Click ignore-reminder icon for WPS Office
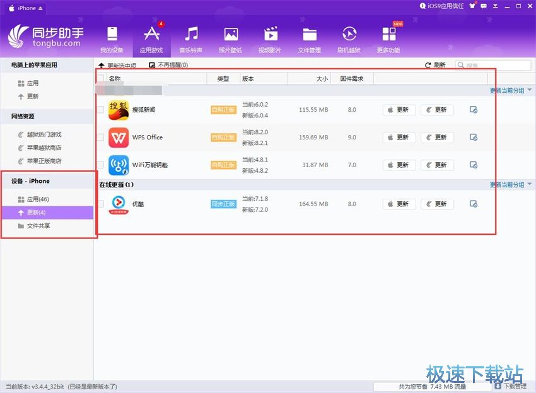Screen dimensions: 536x393 pyautogui.click(x=474, y=138)
